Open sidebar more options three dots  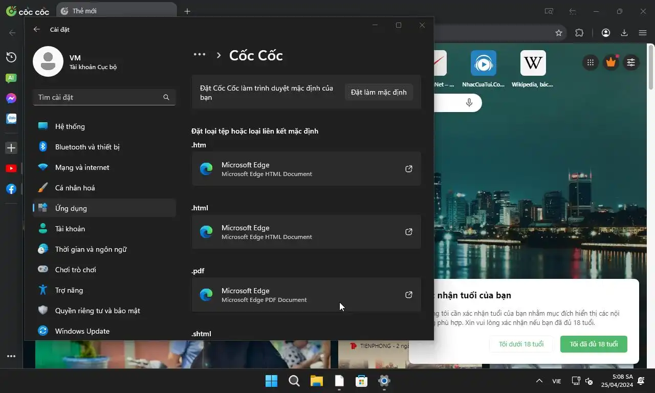11,356
